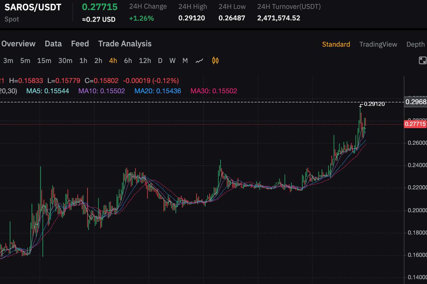Select candlestick chart icon
427x284 pixels.
pos(215,61)
